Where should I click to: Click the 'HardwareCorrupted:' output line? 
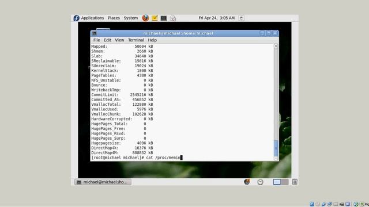pos(122,119)
